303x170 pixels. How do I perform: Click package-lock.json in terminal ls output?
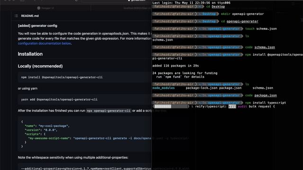tap(202, 88)
